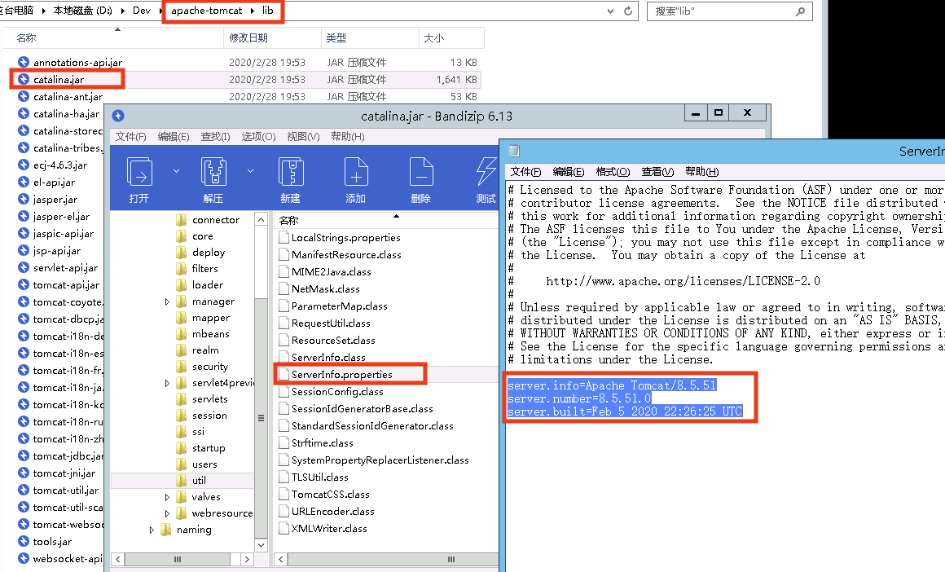Open the dropdown arrow next to 解压
Image resolution: width=945 pixels, height=572 pixels.
click(x=250, y=171)
